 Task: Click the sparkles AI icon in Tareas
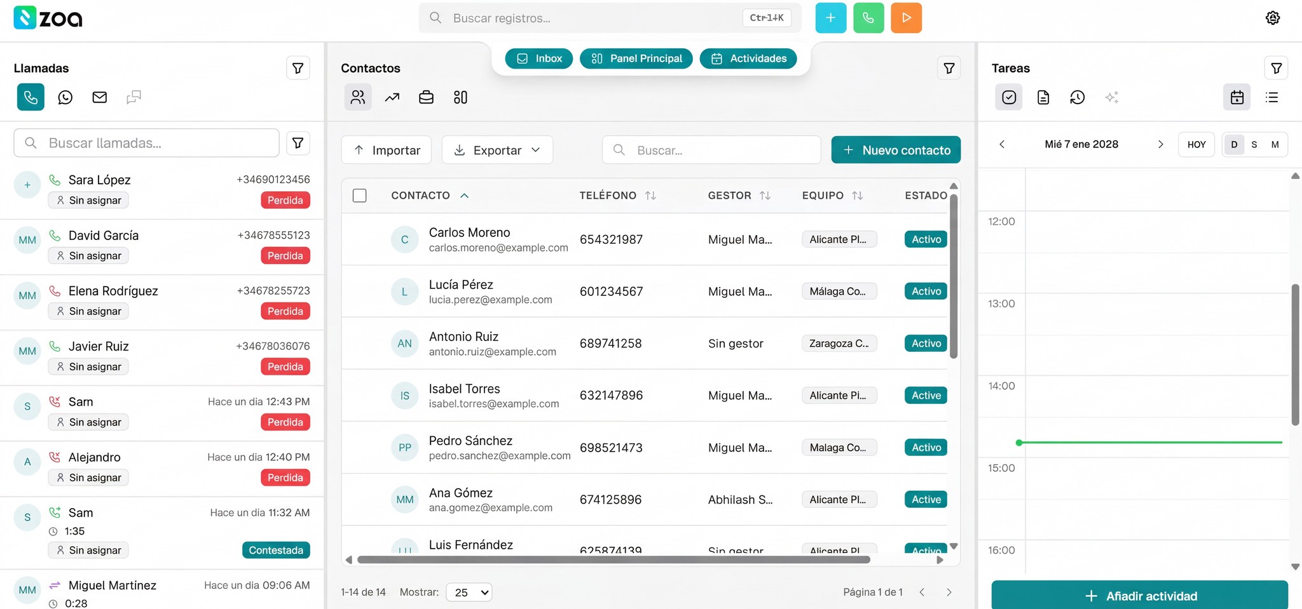point(1111,97)
